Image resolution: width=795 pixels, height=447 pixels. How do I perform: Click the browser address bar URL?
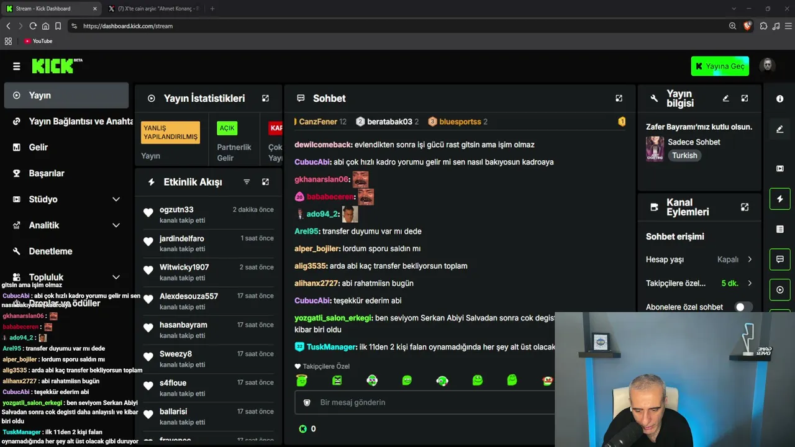pos(128,26)
